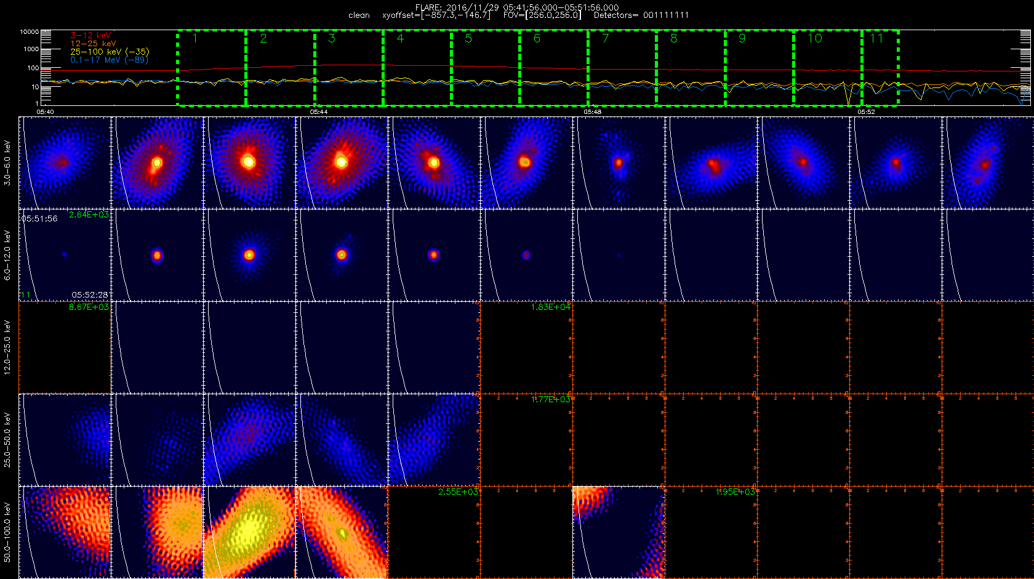Click the '50.0-100.0 keV' row label

click(x=7, y=532)
